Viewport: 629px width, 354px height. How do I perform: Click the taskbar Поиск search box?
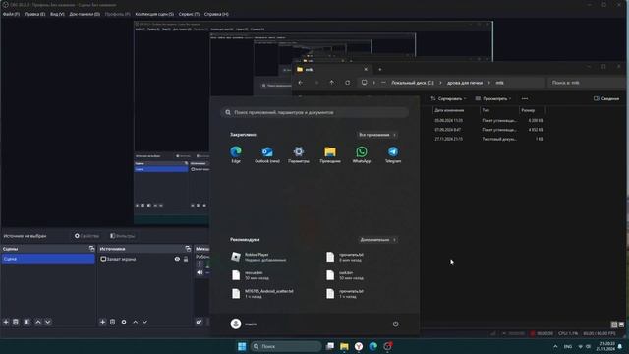[285, 346]
